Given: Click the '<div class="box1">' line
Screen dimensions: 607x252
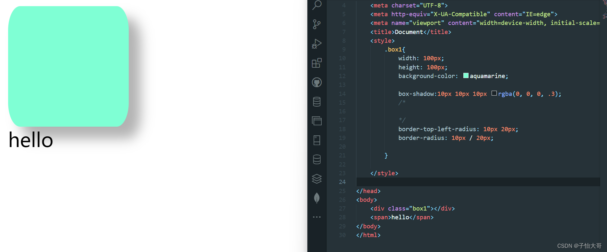Looking at the screenshot, I should [412, 209].
